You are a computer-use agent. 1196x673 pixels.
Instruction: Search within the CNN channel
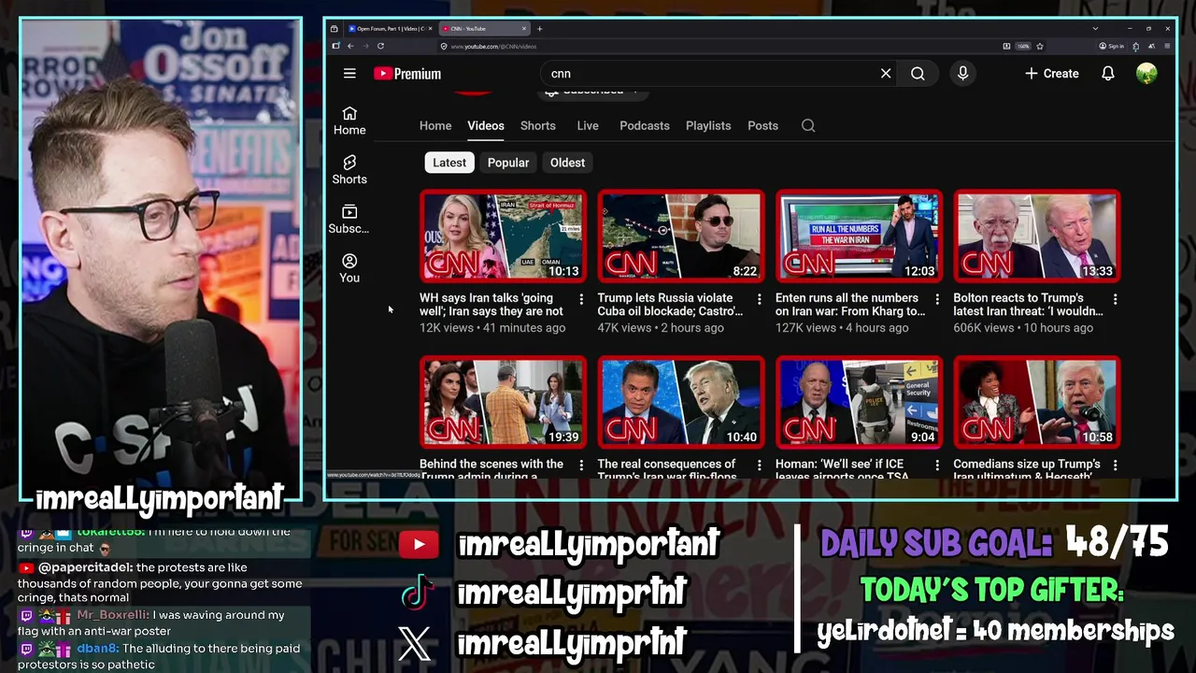808,125
